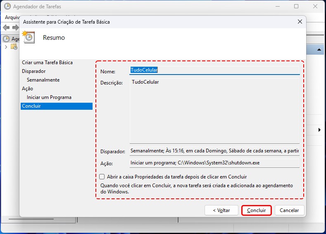Close the basic task wizard dialog
Image resolution: width=326 pixels, height=234 pixels.
click(300, 22)
